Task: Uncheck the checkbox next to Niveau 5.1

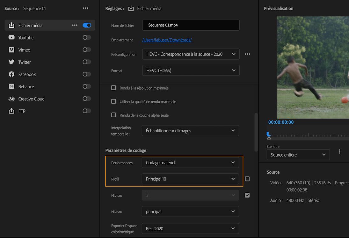Action: pyautogui.click(x=247, y=195)
